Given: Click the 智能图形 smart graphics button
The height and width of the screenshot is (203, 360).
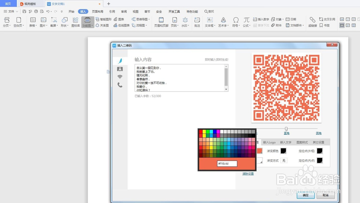Looking at the screenshot, I should pos(104,19).
